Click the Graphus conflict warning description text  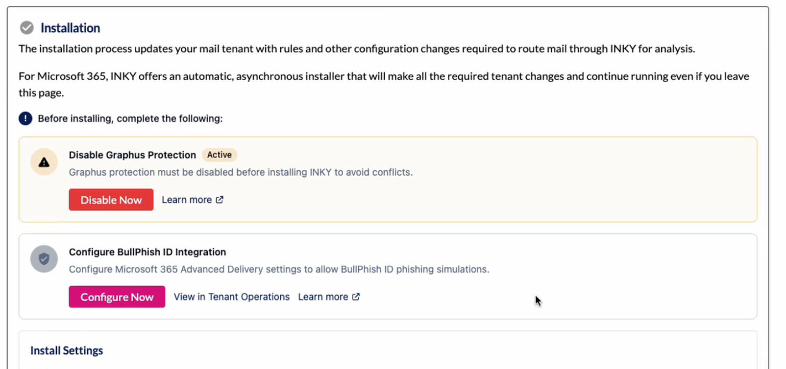tap(241, 172)
